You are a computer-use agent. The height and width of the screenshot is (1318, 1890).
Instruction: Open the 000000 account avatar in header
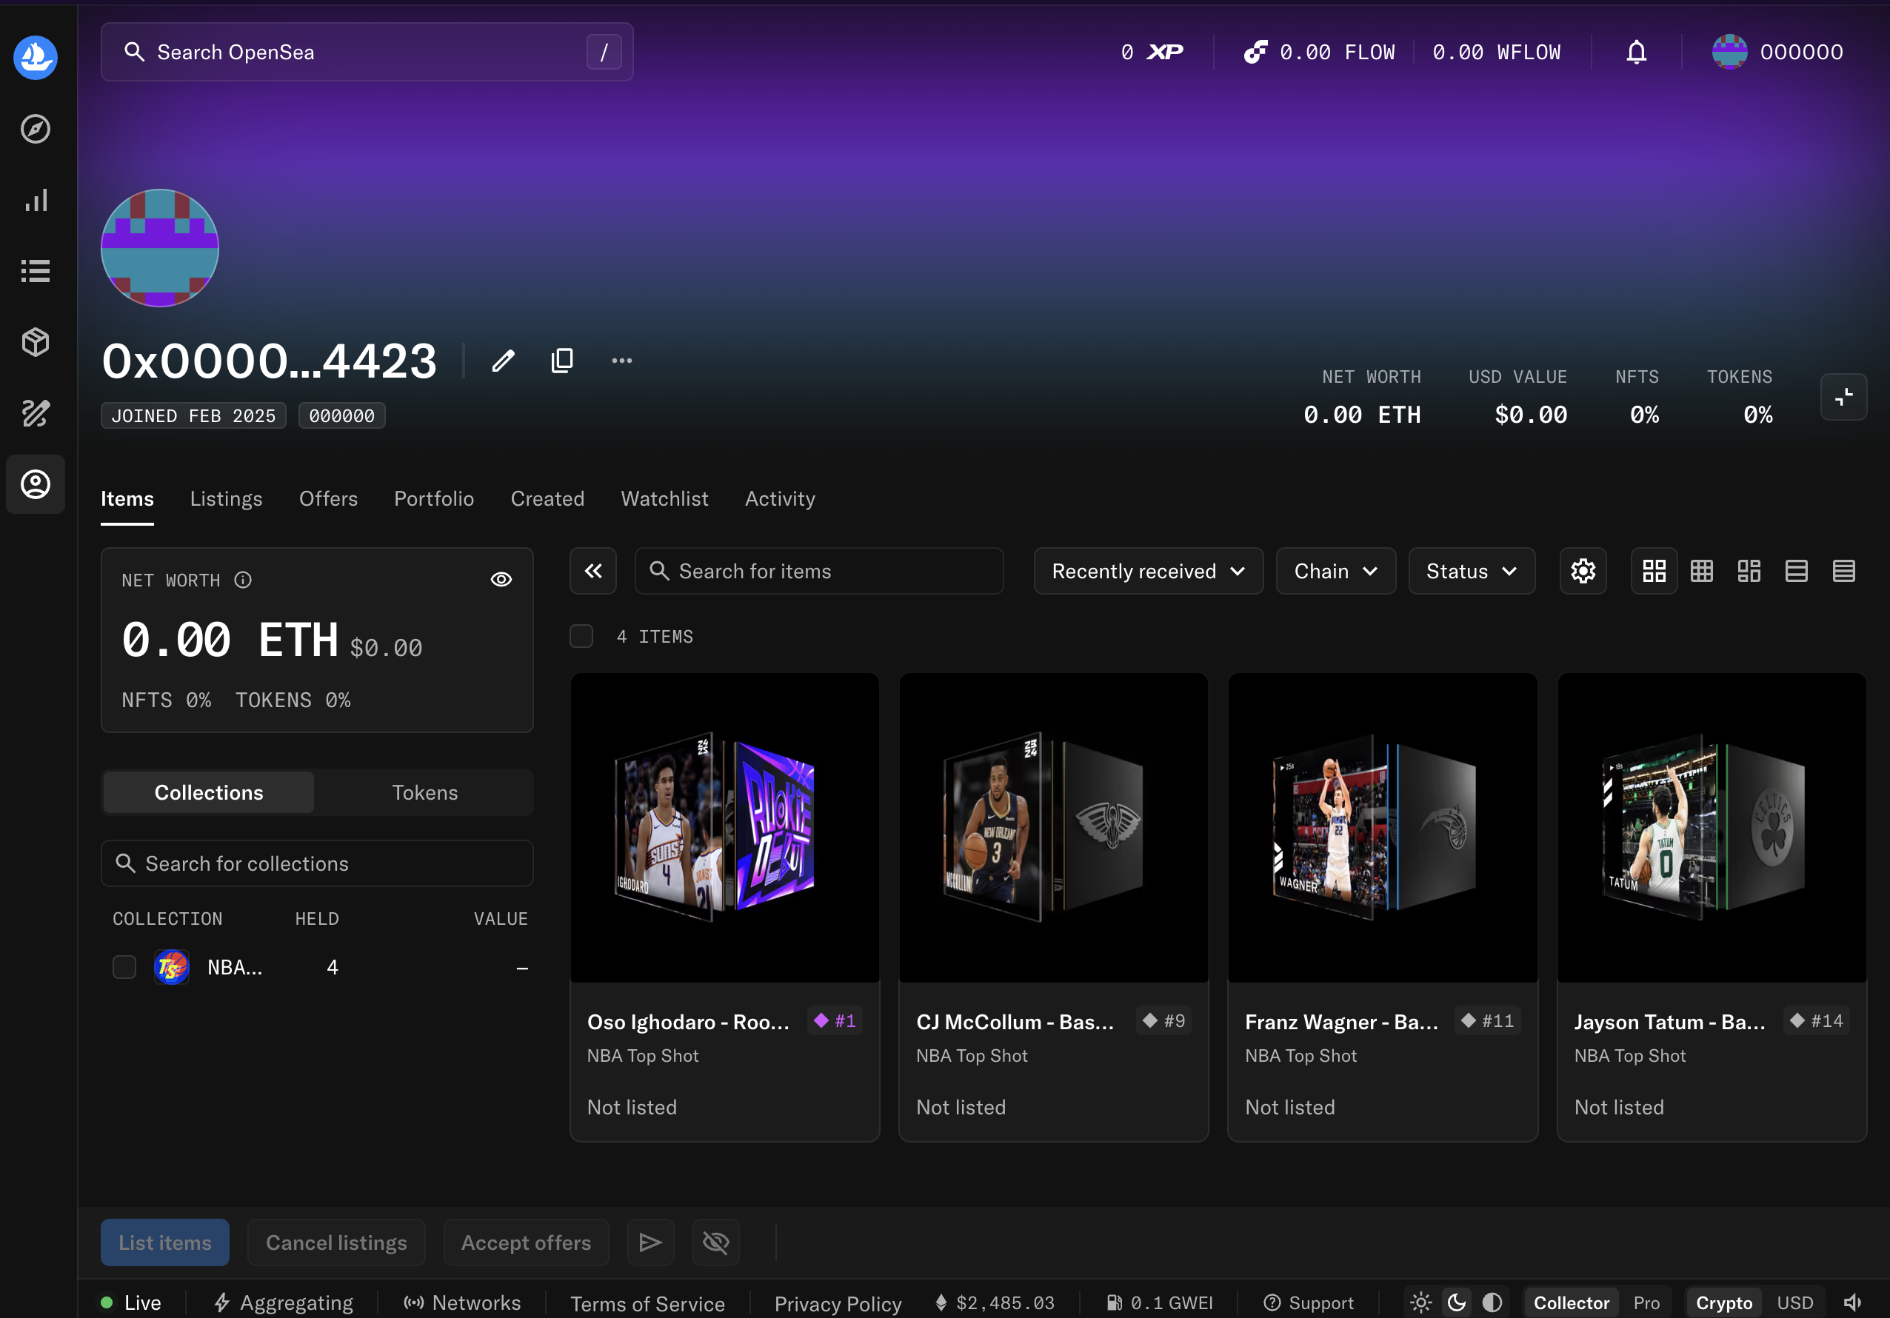click(x=1729, y=52)
